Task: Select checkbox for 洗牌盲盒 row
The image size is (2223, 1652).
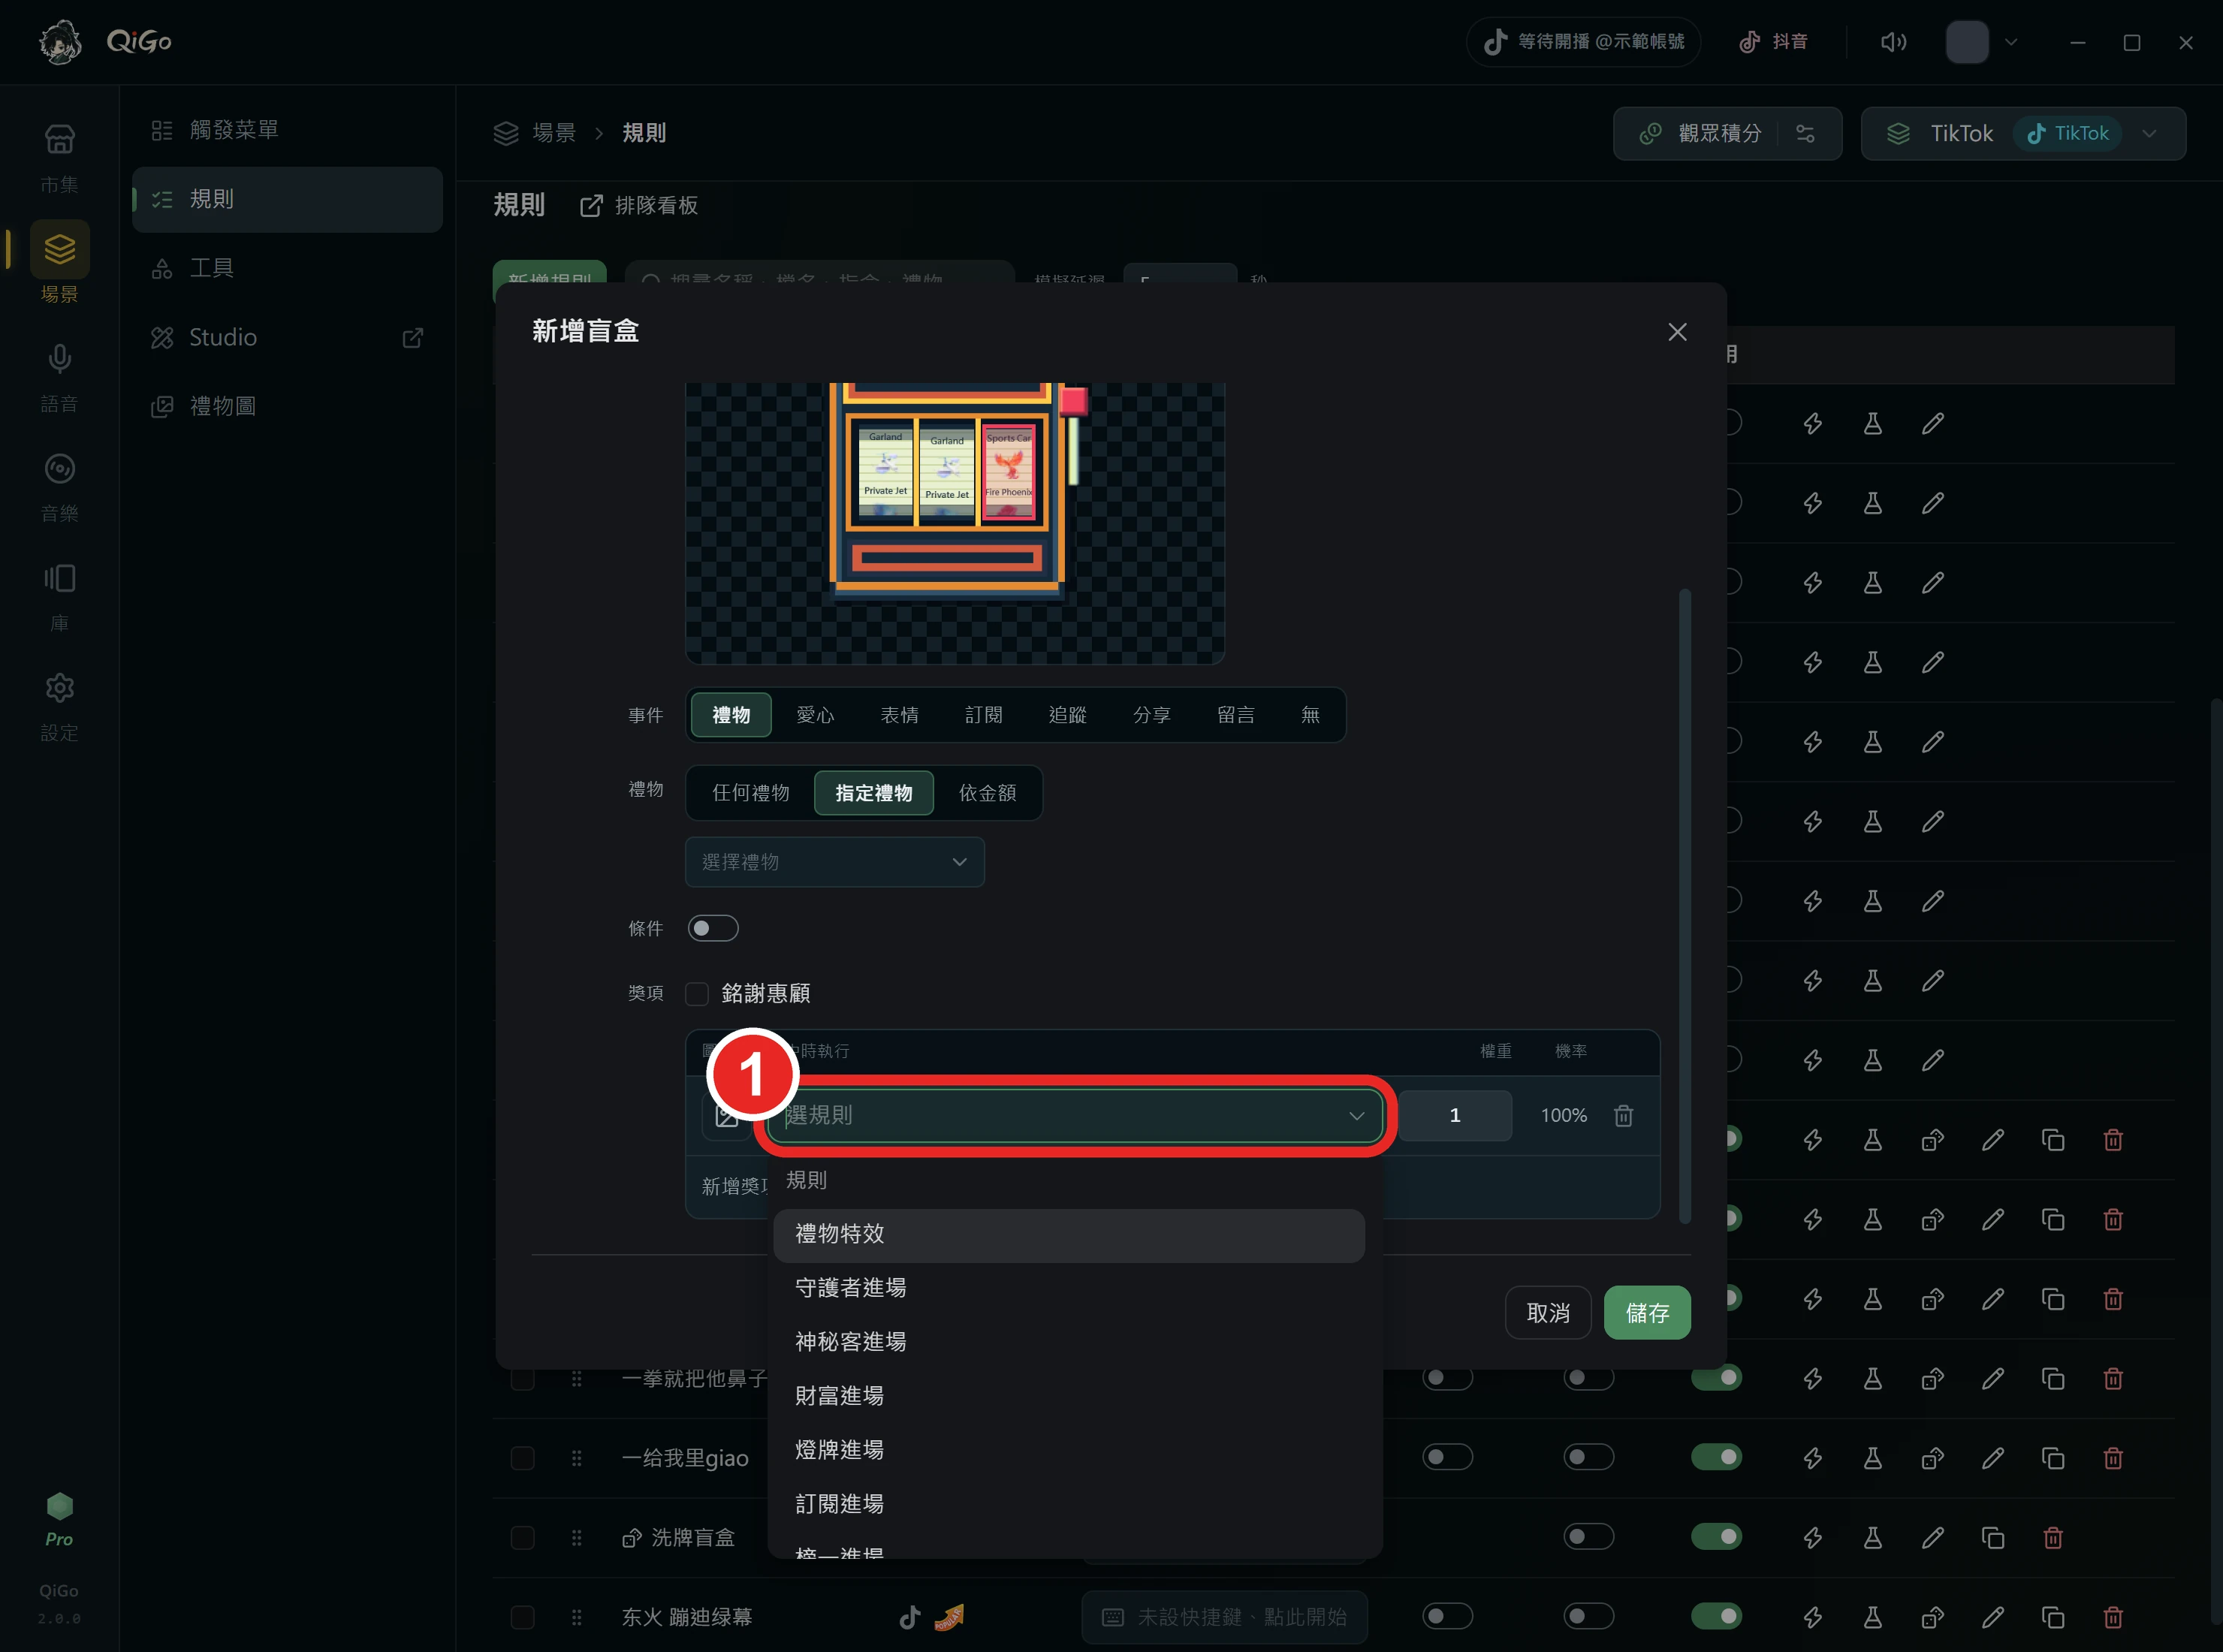Action: pyautogui.click(x=522, y=1537)
